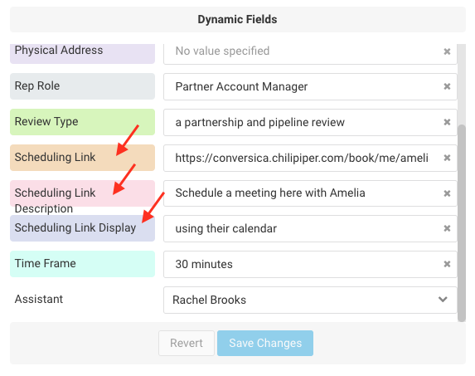Clear the Scheduling Link Description value
Screen dimensions: 475x376
tap(447, 193)
